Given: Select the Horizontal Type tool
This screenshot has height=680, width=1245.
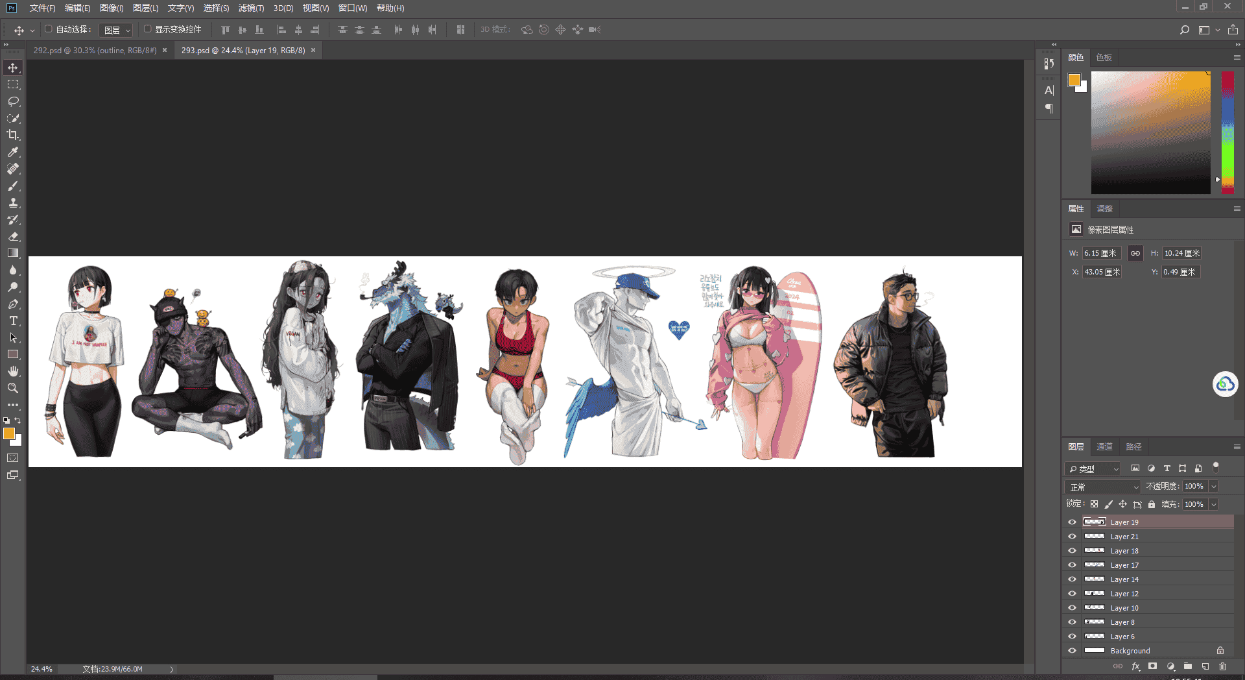Looking at the screenshot, I should coord(13,321).
